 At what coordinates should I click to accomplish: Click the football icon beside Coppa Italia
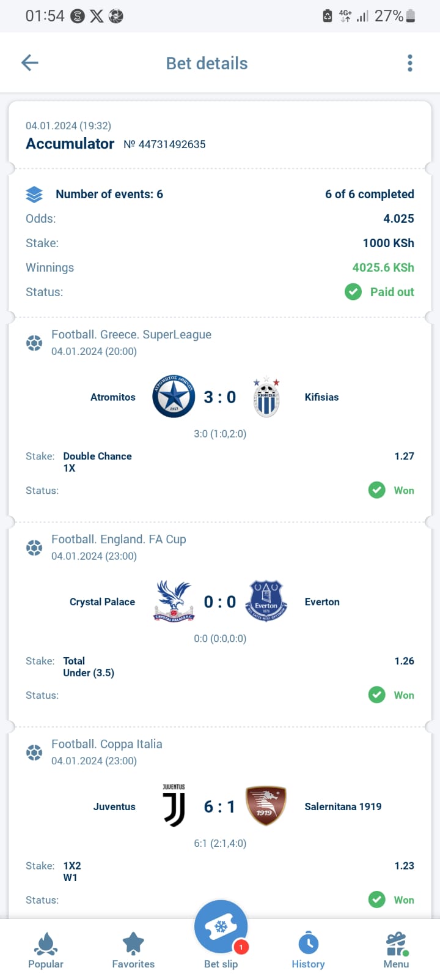[x=34, y=753]
